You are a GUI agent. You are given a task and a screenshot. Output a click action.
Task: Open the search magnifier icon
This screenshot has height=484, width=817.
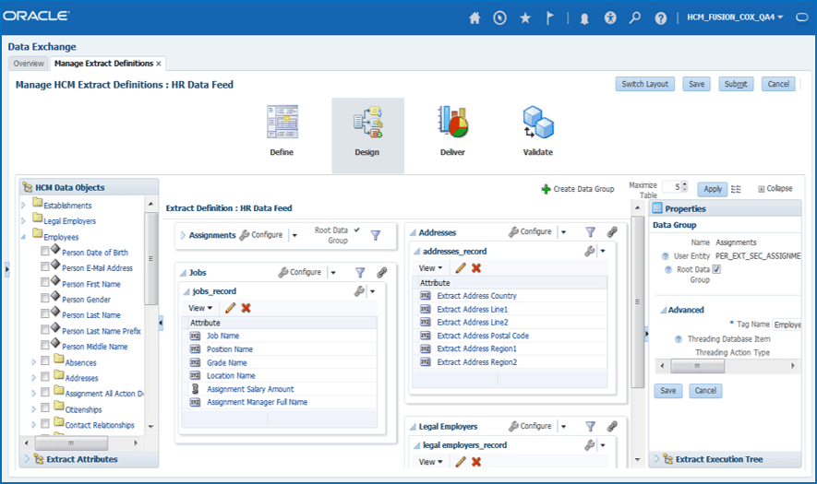coord(634,18)
